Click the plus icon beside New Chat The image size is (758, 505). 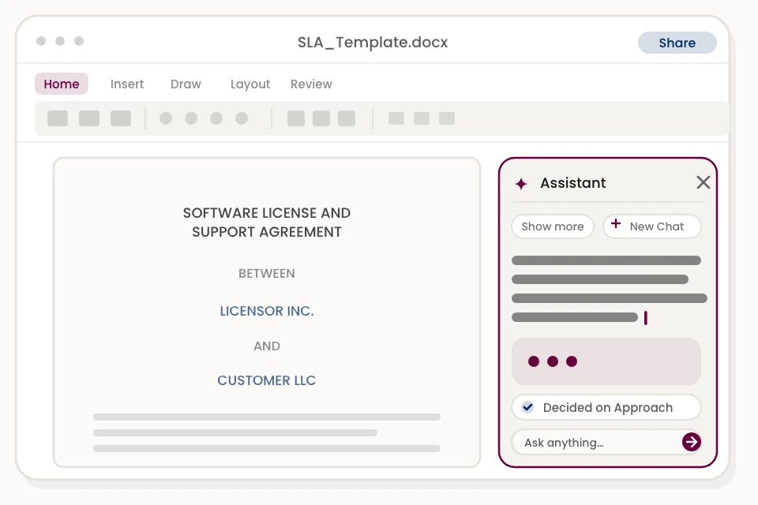tap(615, 223)
